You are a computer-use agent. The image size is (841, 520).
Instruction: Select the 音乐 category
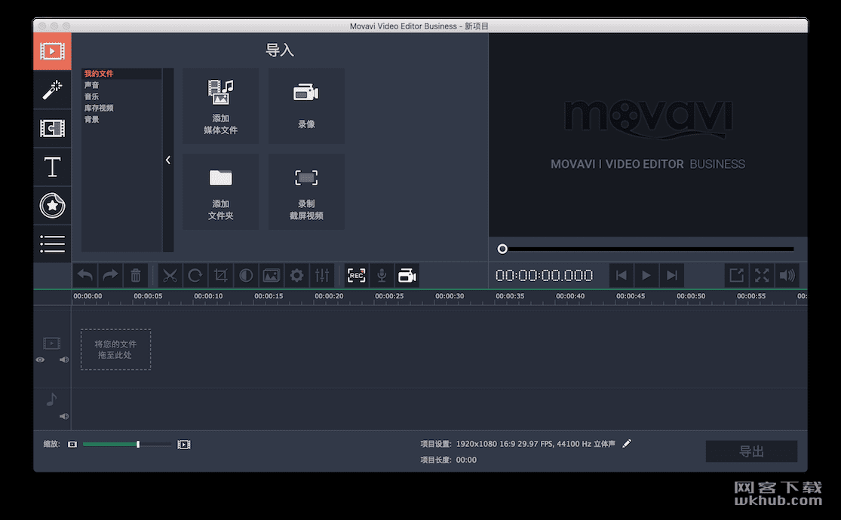click(x=92, y=96)
